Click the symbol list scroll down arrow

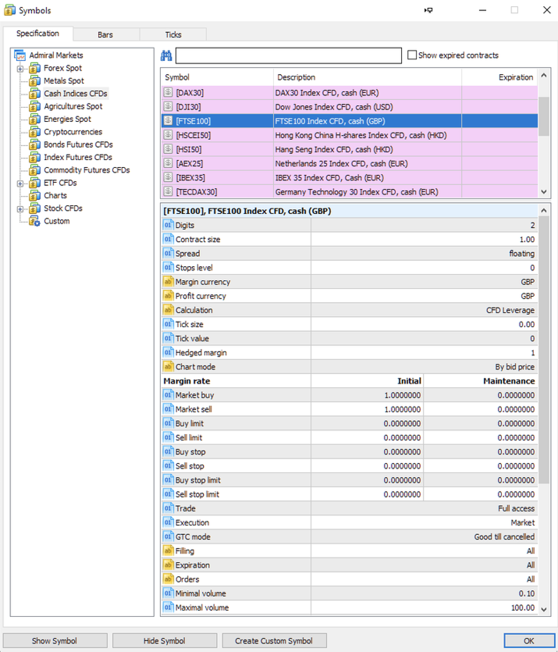544,192
